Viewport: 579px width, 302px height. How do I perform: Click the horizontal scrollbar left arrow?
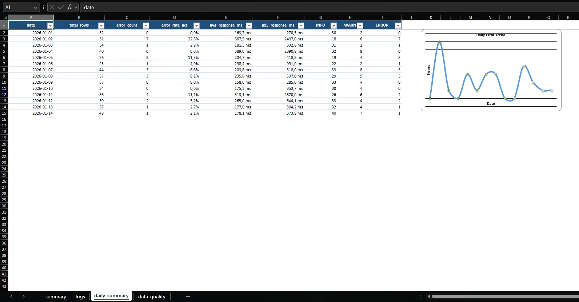coord(429,297)
